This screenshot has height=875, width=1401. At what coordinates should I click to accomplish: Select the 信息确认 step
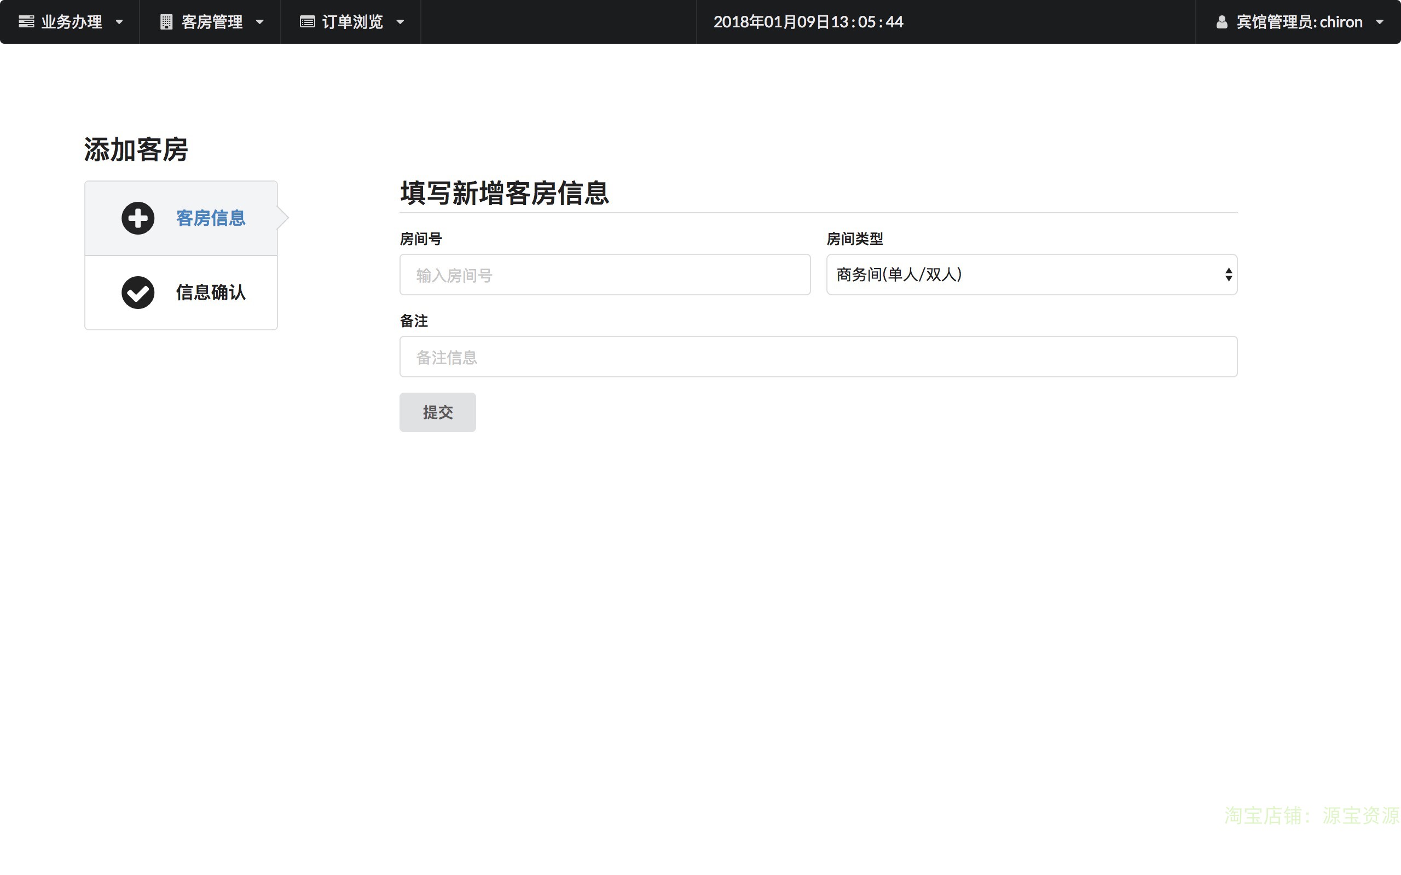tap(211, 292)
